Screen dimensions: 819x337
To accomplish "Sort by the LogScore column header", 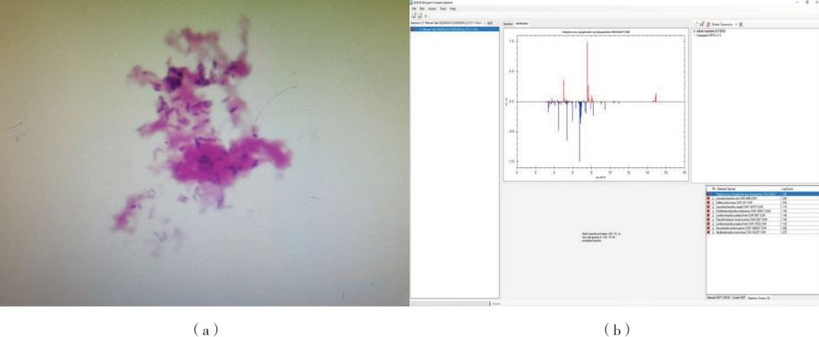I will 787,189.
